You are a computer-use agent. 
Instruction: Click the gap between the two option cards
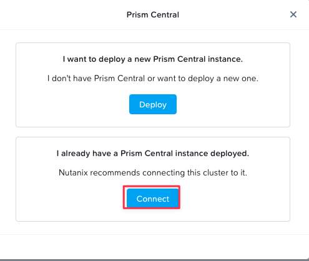153,132
